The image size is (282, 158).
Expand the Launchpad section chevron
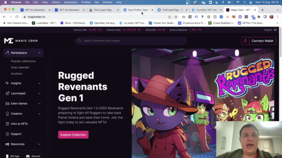pos(39,93)
